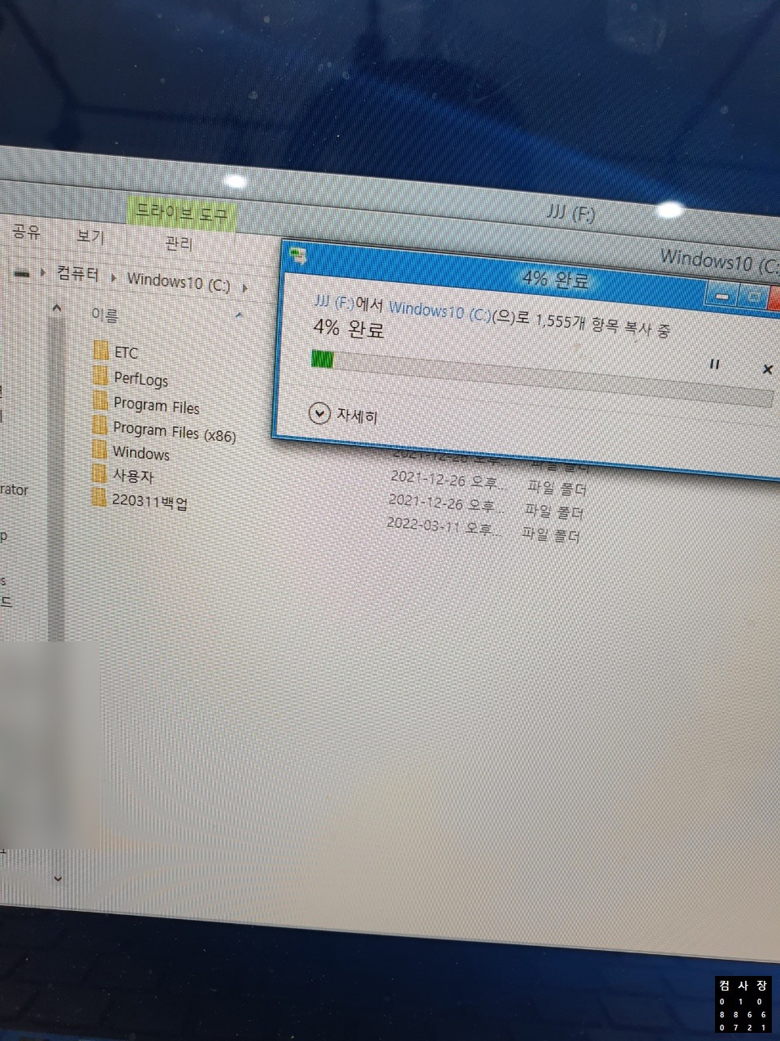Click the 4% 완료 dialog title
This screenshot has height=1041, width=780.
(x=556, y=280)
